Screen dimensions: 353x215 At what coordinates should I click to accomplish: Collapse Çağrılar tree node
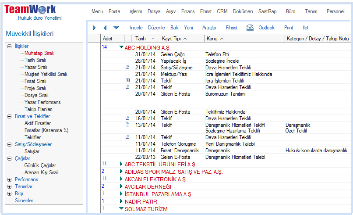pyautogui.click(x=10, y=158)
